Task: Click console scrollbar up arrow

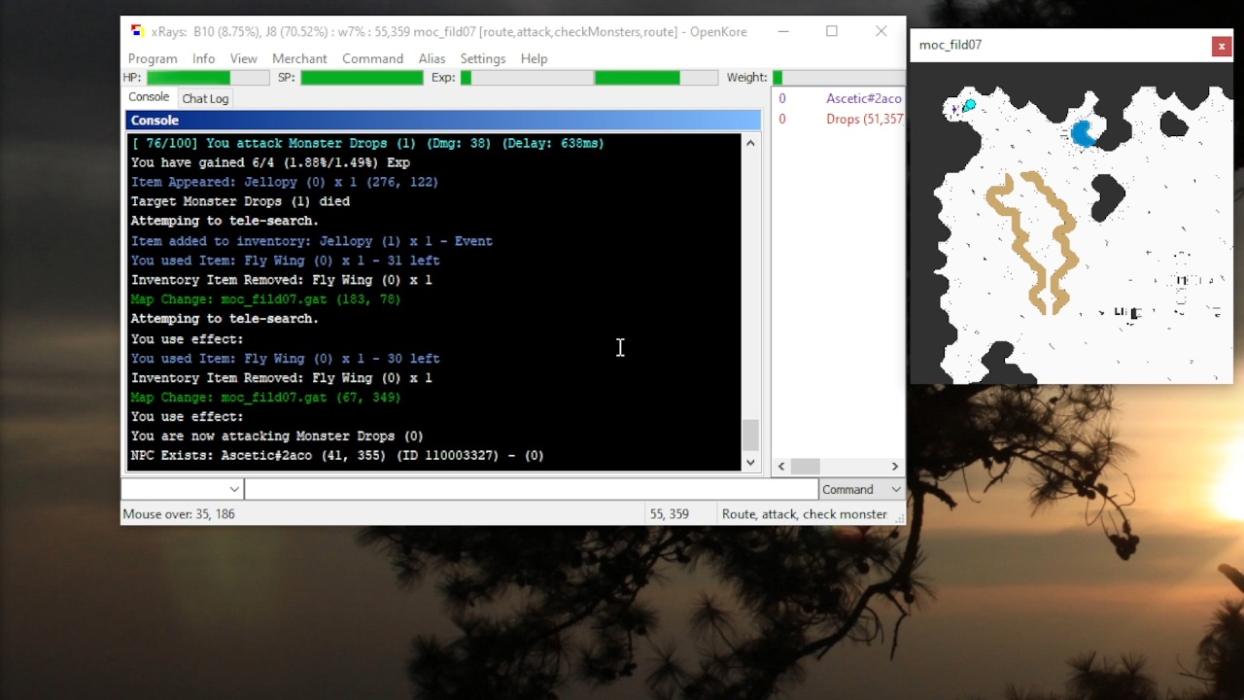Action: pos(750,143)
